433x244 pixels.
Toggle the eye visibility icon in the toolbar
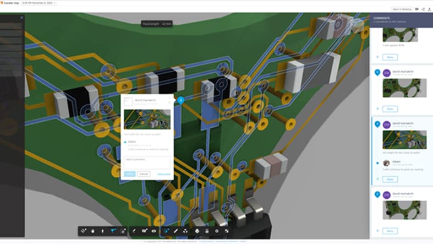click(154, 231)
